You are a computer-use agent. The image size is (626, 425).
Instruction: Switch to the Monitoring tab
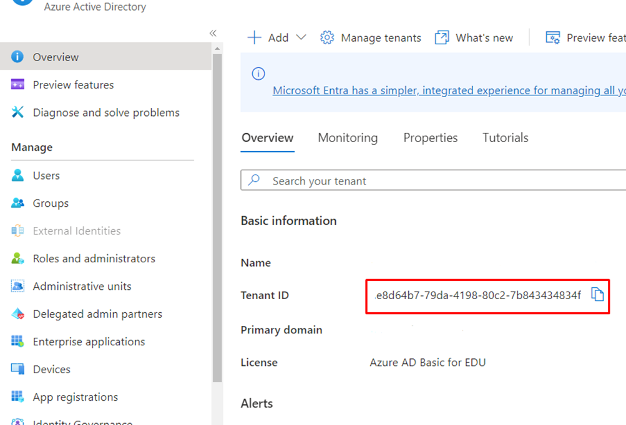tap(348, 138)
